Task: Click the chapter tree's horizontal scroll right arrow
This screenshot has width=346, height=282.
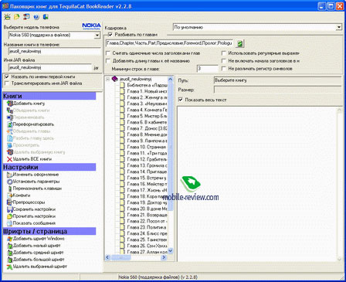Action: point(164,257)
